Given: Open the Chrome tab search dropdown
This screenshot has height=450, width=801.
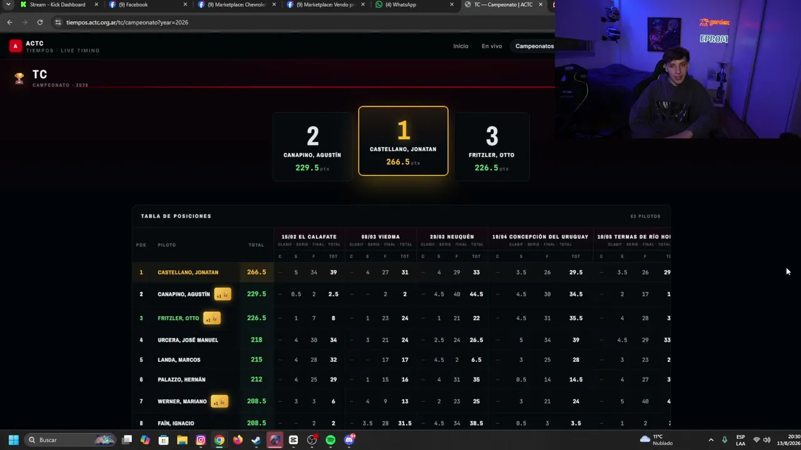Looking at the screenshot, I should tap(8, 4).
